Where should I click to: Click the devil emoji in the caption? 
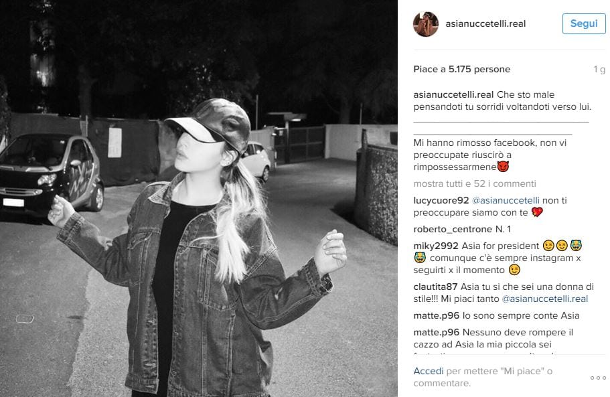(x=503, y=167)
